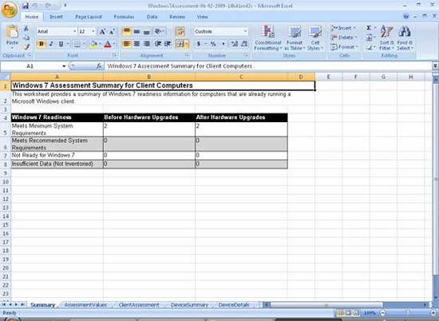Click the AutoSum sigma icon
Viewport: 439px width, 321px height.
click(369, 28)
